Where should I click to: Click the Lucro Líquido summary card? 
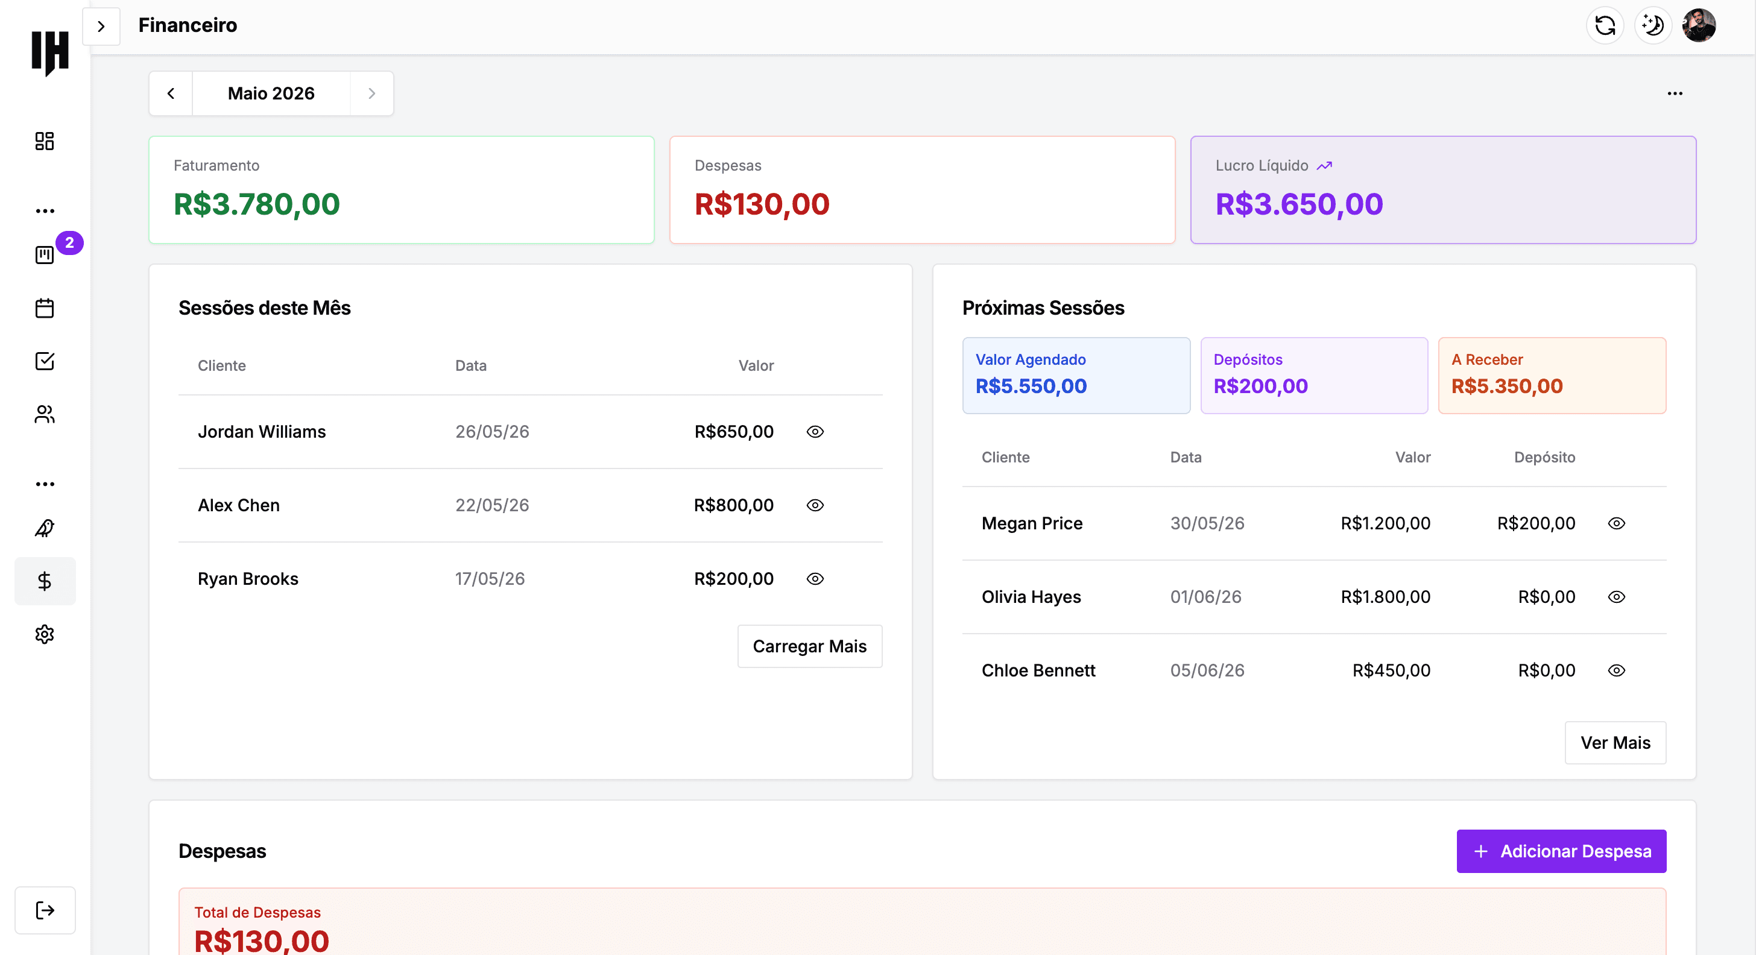click(x=1443, y=190)
